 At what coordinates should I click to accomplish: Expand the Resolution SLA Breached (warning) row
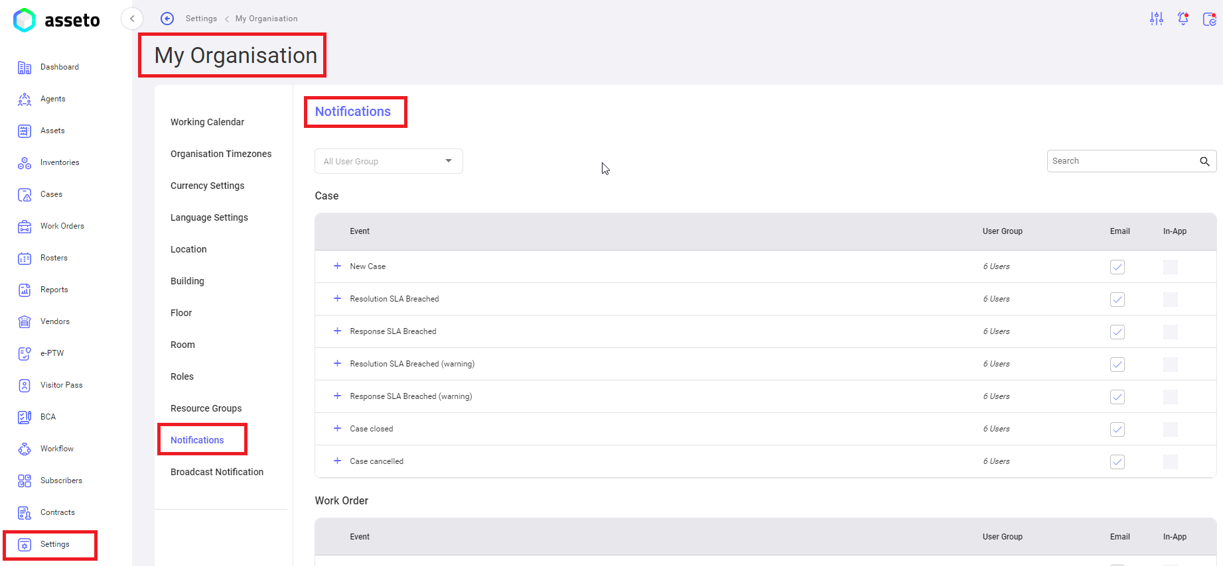pos(337,363)
